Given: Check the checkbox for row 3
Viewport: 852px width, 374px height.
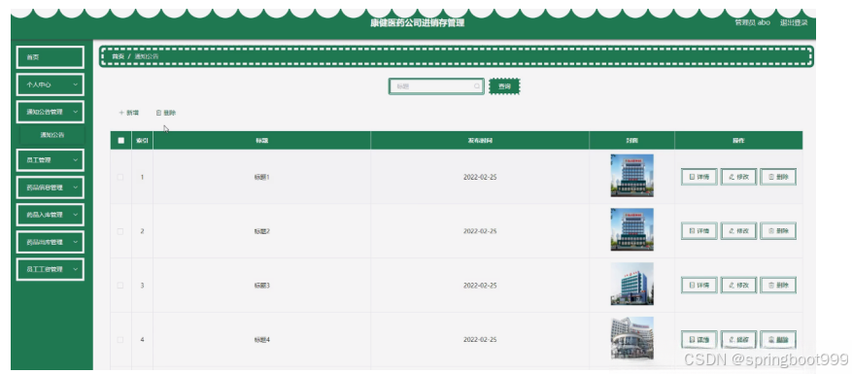Looking at the screenshot, I should click(120, 286).
